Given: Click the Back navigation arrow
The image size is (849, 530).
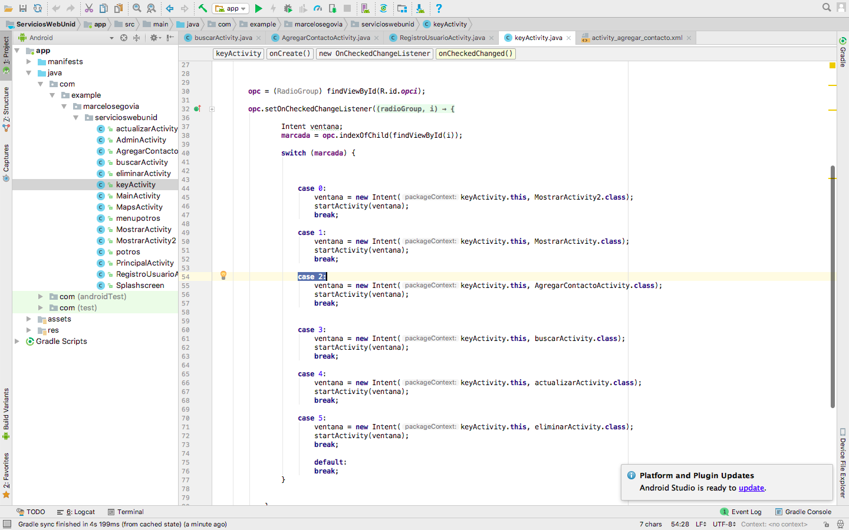Looking at the screenshot, I should coord(170,8).
